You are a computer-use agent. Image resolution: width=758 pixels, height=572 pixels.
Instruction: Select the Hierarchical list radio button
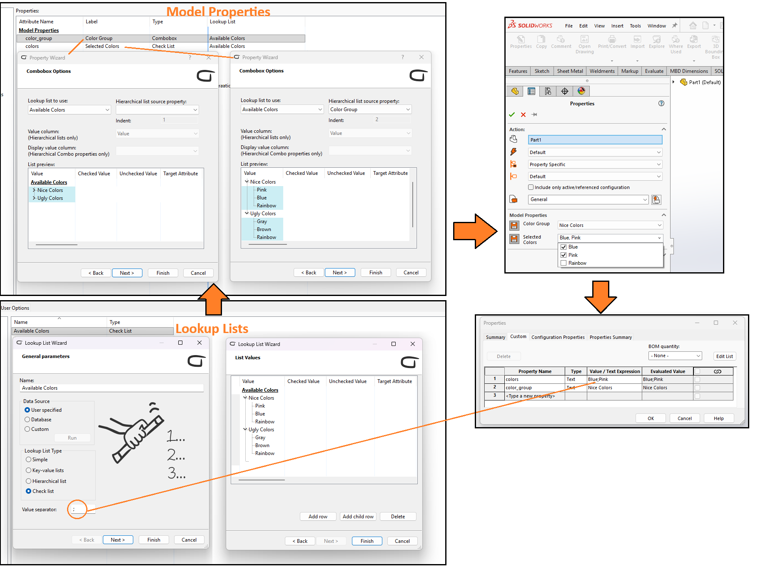(x=29, y=481)
